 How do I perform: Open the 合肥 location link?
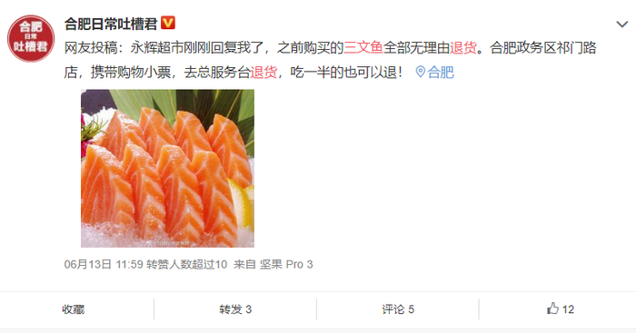tap(441, 72)
